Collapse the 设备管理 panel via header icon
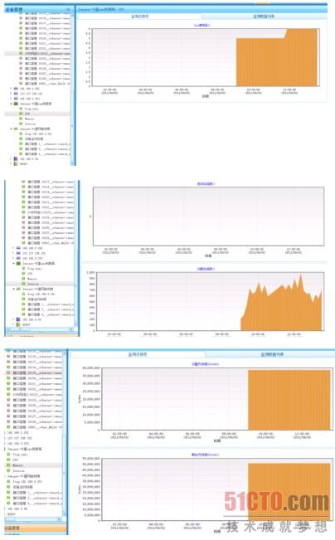 pos(68,9)
